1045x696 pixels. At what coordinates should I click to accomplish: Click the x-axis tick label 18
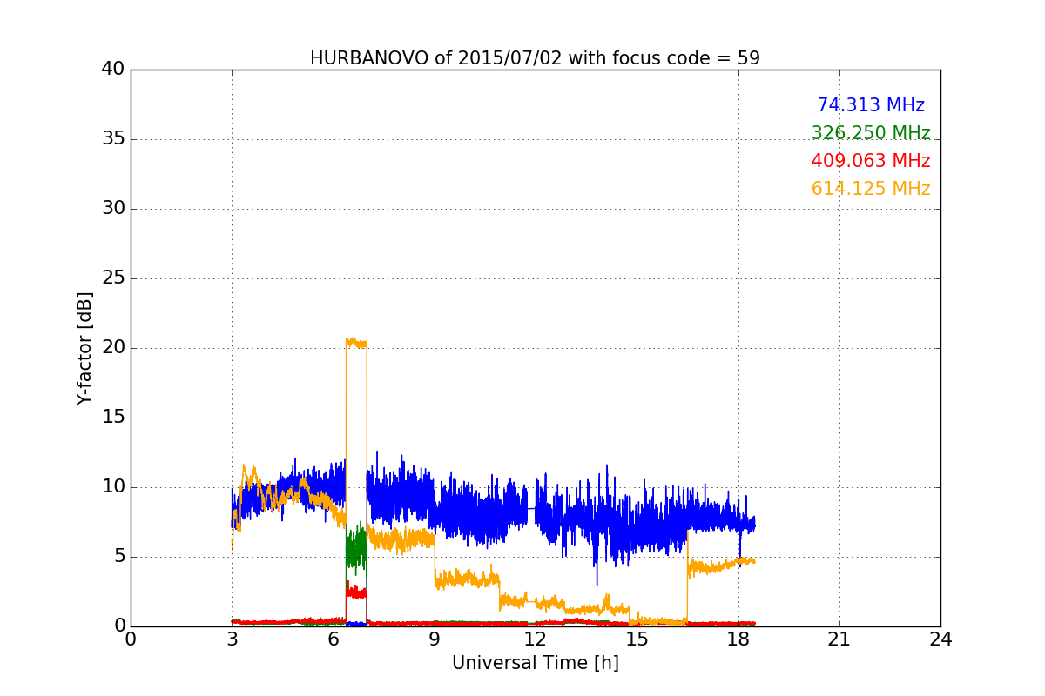pyautogui.click(x=738, y=639)
